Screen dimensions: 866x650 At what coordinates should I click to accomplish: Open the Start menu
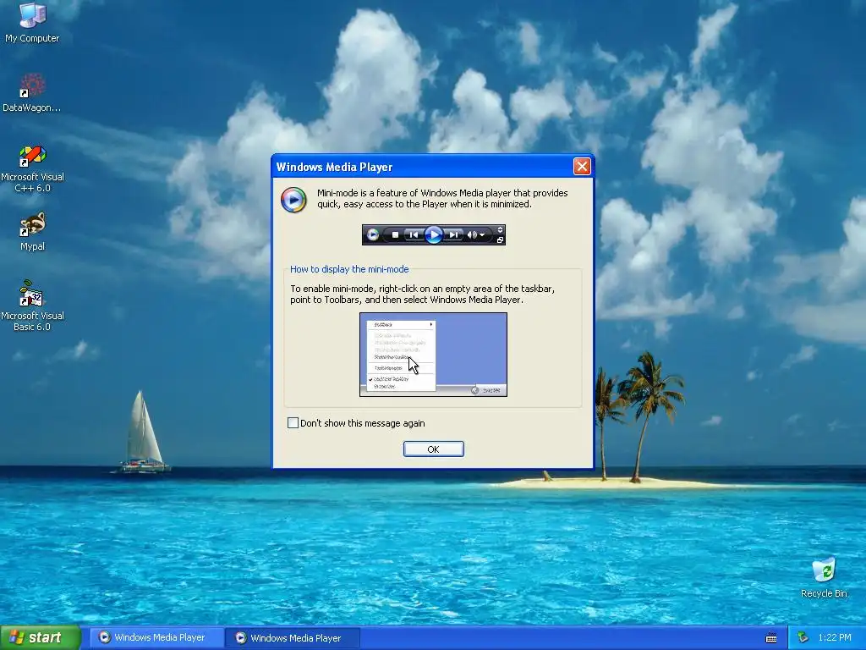(40, 637)
